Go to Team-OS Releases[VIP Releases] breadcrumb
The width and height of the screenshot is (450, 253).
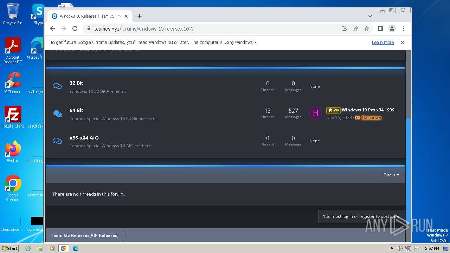pyautogui.click(x=84, y=235)
